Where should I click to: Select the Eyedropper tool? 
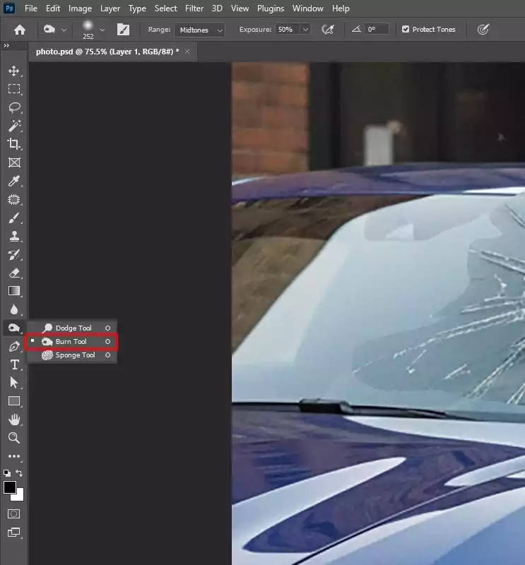(13, 181)
